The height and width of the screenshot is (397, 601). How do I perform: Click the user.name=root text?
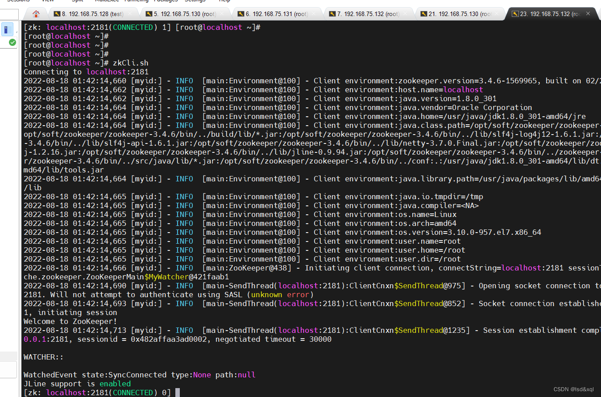(x=429, y=241)
